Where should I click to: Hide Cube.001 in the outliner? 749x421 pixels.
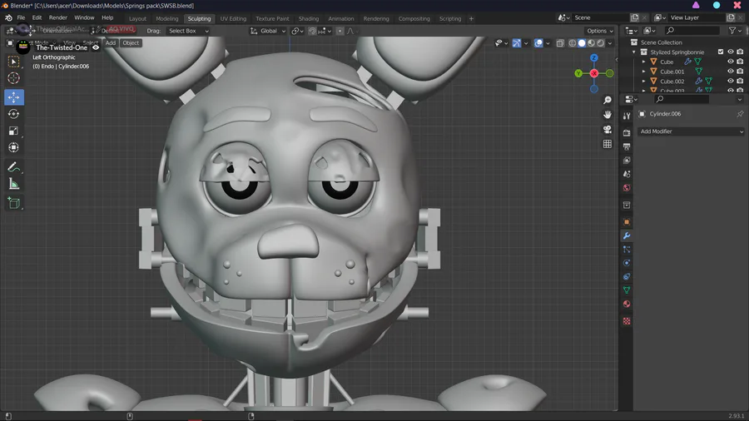731,72
